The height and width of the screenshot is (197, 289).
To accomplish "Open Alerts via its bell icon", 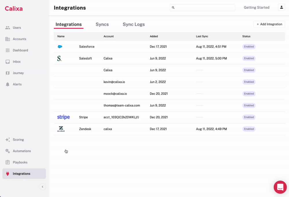I will tap(8, 84).
